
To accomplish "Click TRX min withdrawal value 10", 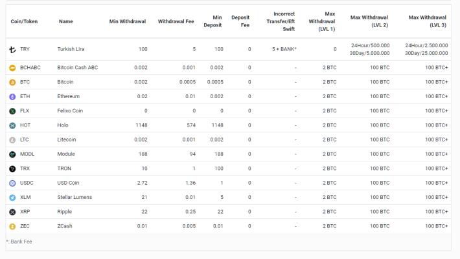I will [144, 169].
